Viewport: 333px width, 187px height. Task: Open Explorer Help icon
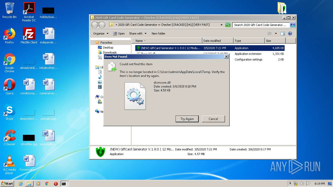click(x=290, y=34)
